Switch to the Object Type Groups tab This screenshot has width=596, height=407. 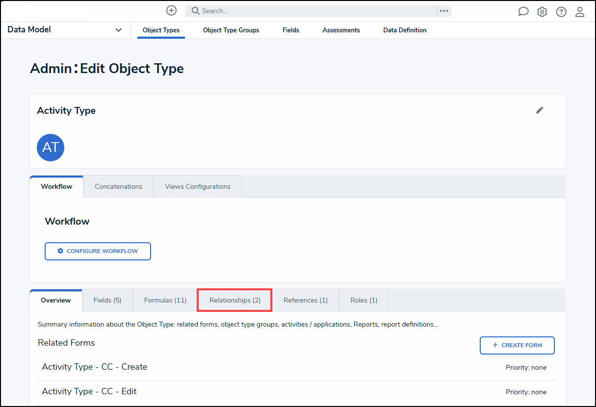click(x=231, y=30)
